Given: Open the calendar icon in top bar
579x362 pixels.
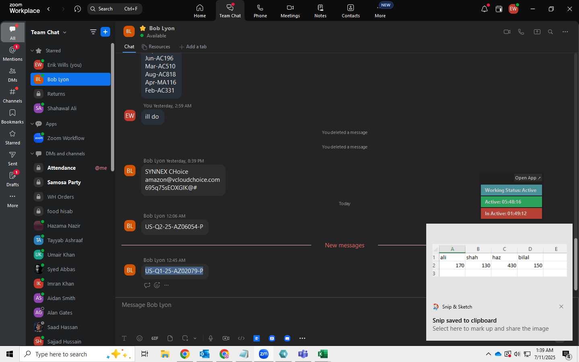Looking at the screenshot, I should (499, 9).
